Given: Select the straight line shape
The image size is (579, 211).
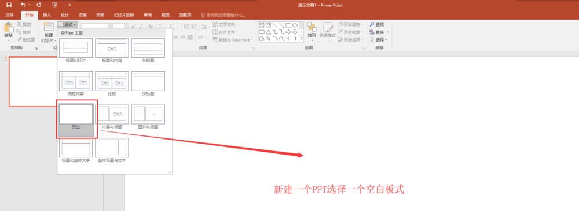Looking at the screenshot, I should [275, 25].
